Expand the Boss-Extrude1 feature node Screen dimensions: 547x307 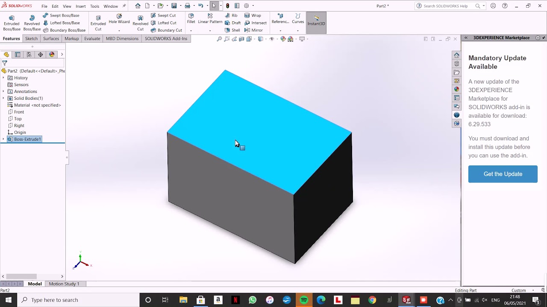(3, 139)
